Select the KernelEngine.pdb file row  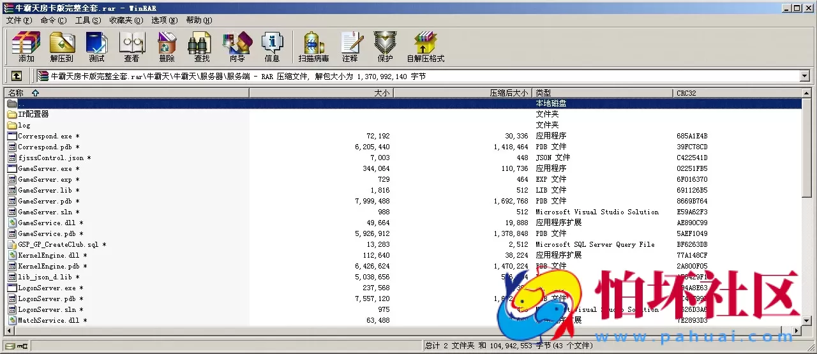pyautogui.click(x=403, y=266)
